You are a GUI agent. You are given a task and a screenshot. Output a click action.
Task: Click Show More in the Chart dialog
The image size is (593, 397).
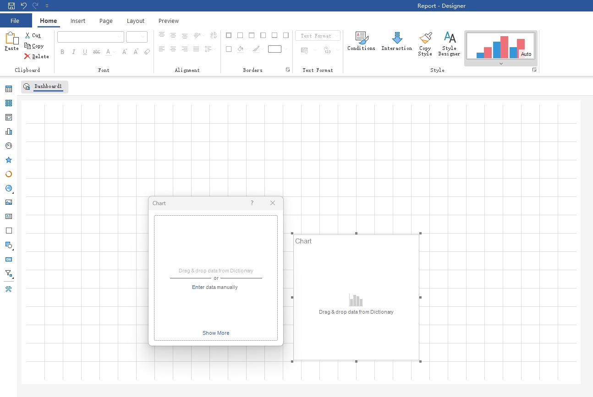[216, 333]
